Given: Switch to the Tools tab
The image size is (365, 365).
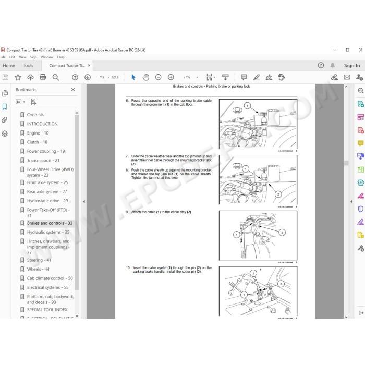Looking at the screenshot, I should tap(28, 65).
